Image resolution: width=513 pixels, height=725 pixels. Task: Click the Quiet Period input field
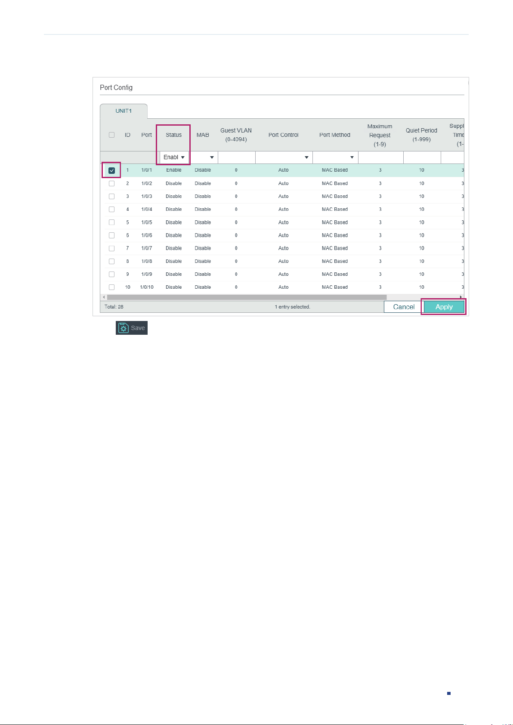pos(422,157)
